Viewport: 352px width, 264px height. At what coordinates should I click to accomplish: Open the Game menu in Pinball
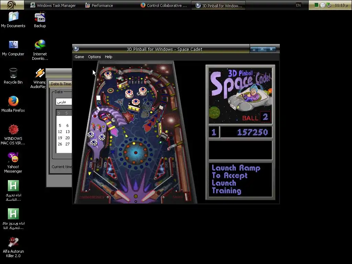(x=79, y=57)
